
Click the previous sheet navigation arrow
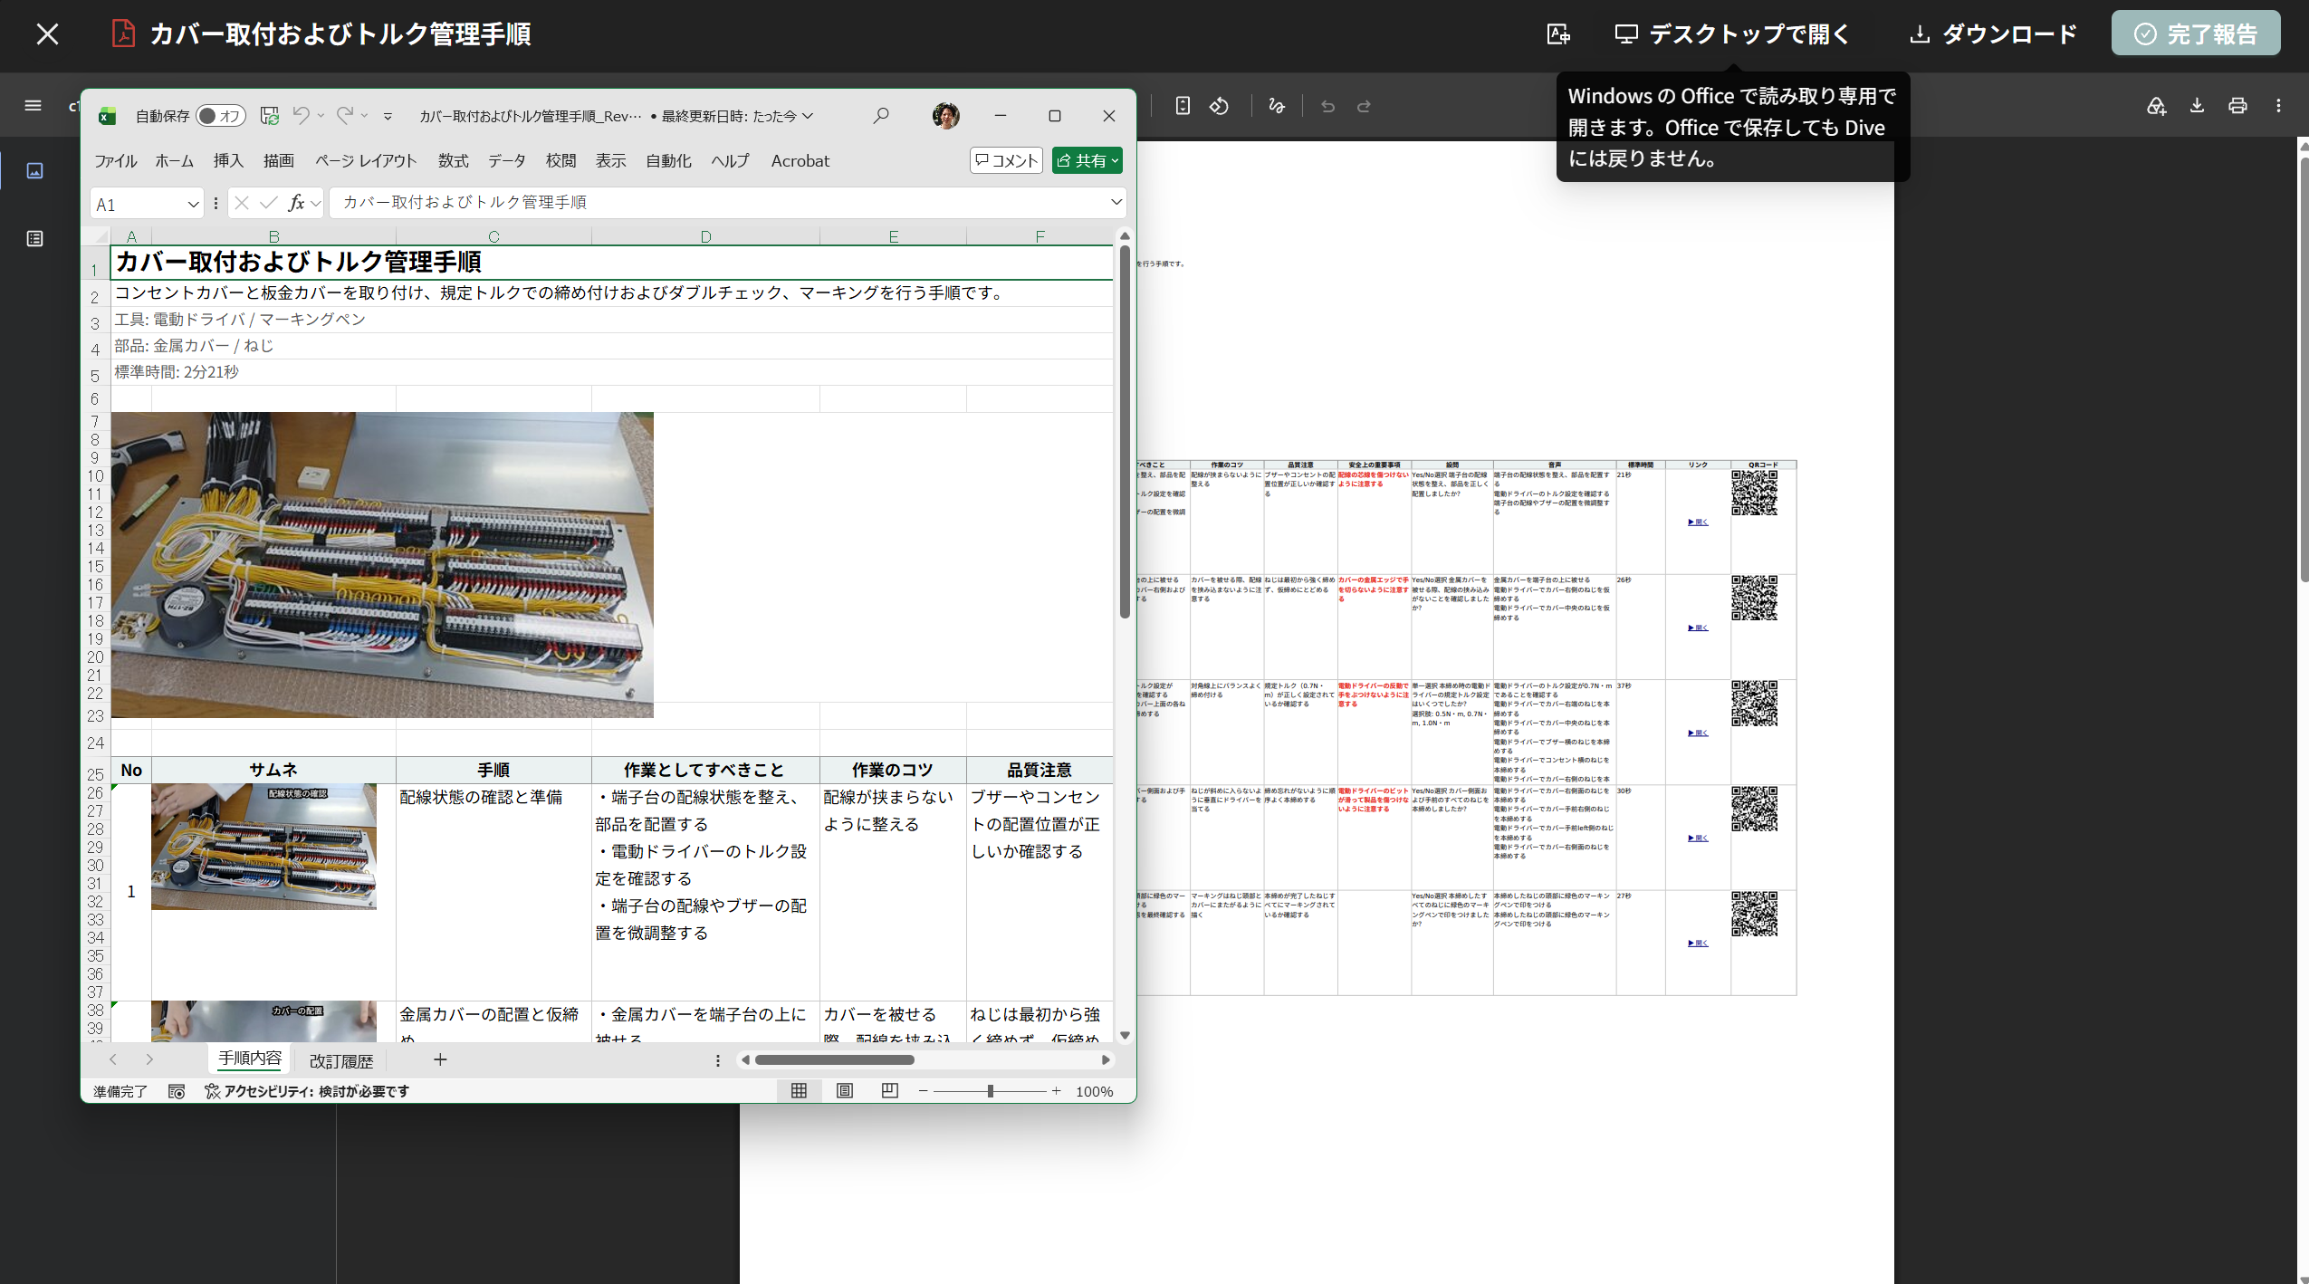(x=112, y=1059)
